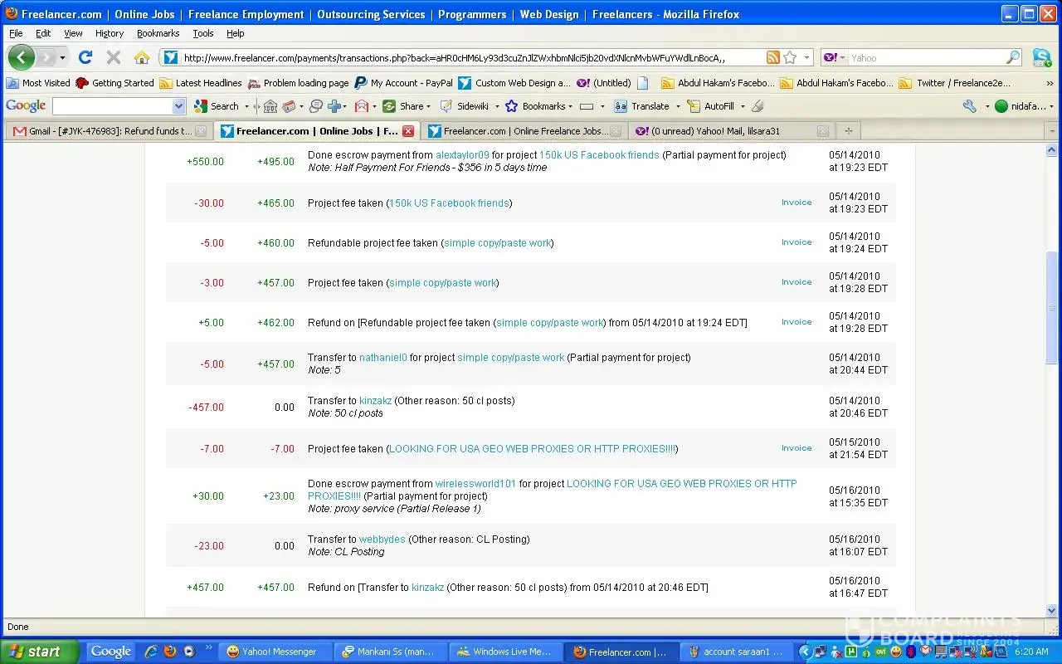Expand the Google Toolbar search box dropdown
Viewport: 1062px width, 664px height.
tap(178, 106)
